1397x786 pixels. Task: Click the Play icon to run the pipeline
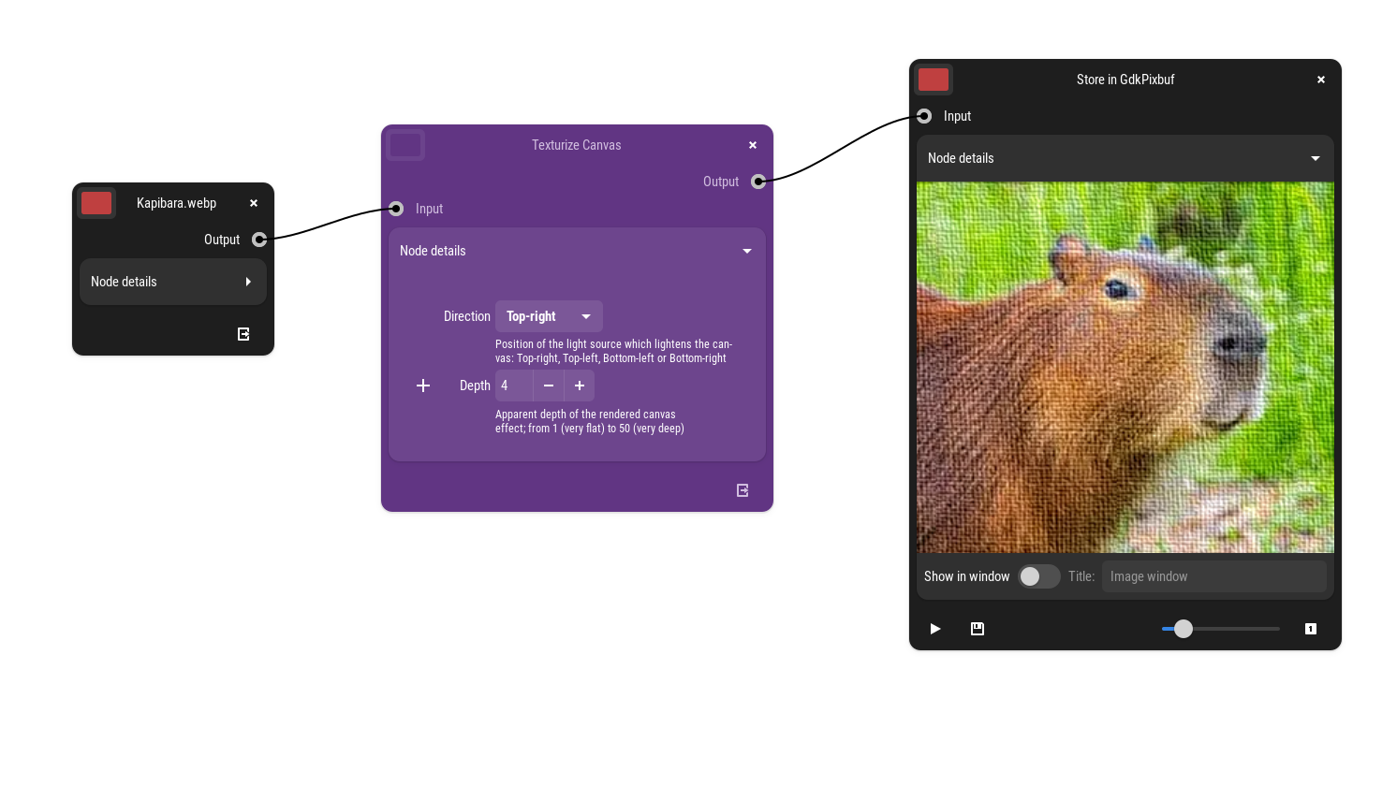click(x=934, y=629)
